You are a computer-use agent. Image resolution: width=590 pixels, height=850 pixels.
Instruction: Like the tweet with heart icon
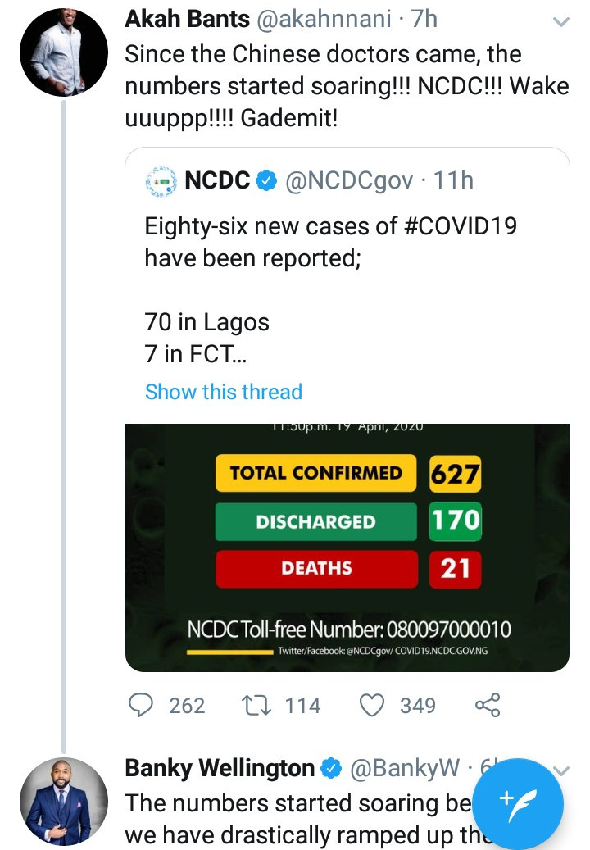tap(373, 705)
